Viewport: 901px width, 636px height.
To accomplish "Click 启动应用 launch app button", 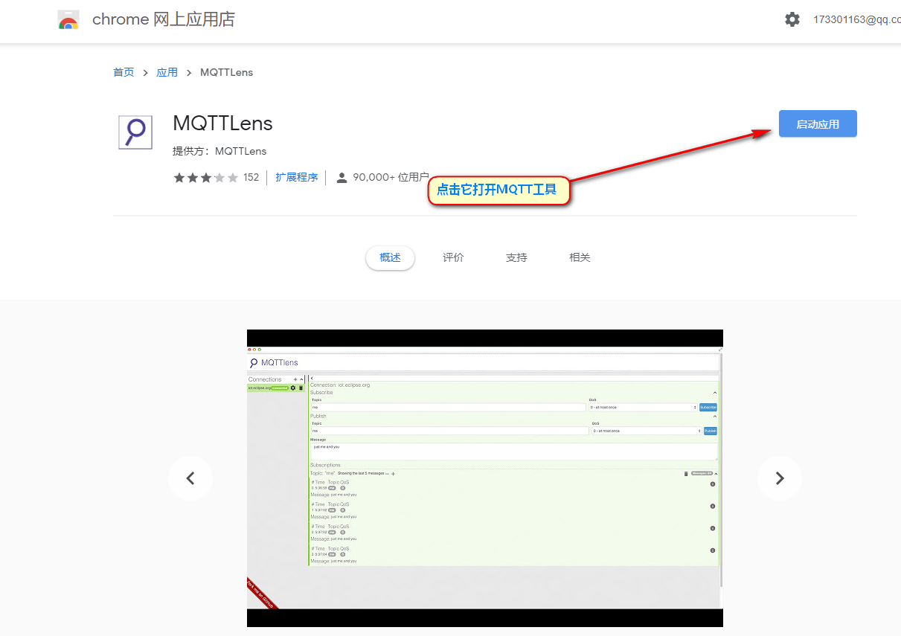I will click(x=818, y=124).
